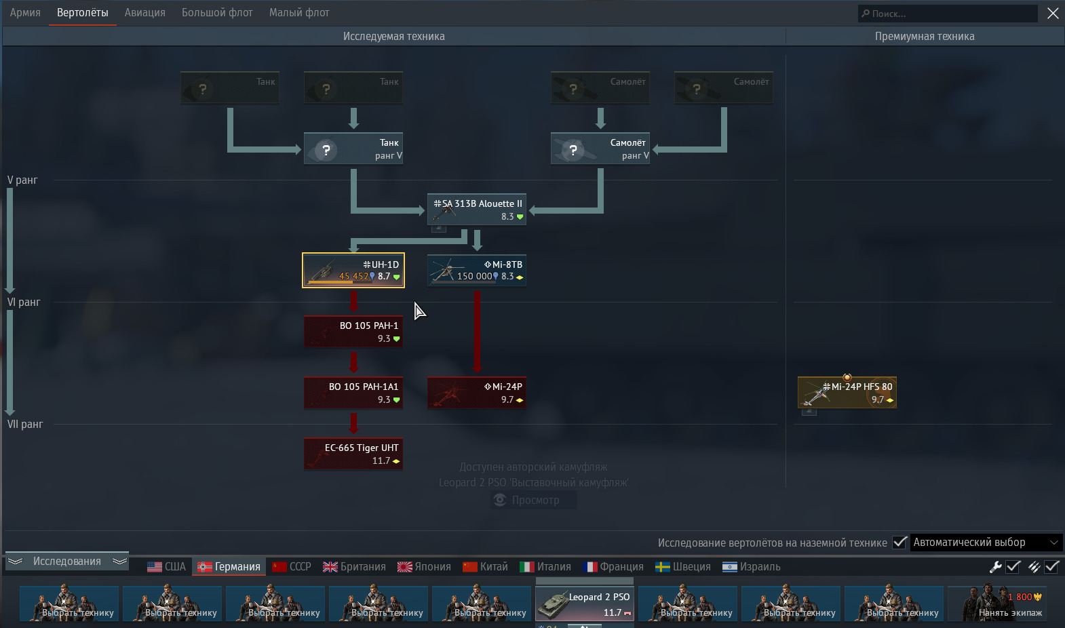The width and height of the screenshot is (1065, 628).
Task: Click the Поиск search field
Action: 948,14
